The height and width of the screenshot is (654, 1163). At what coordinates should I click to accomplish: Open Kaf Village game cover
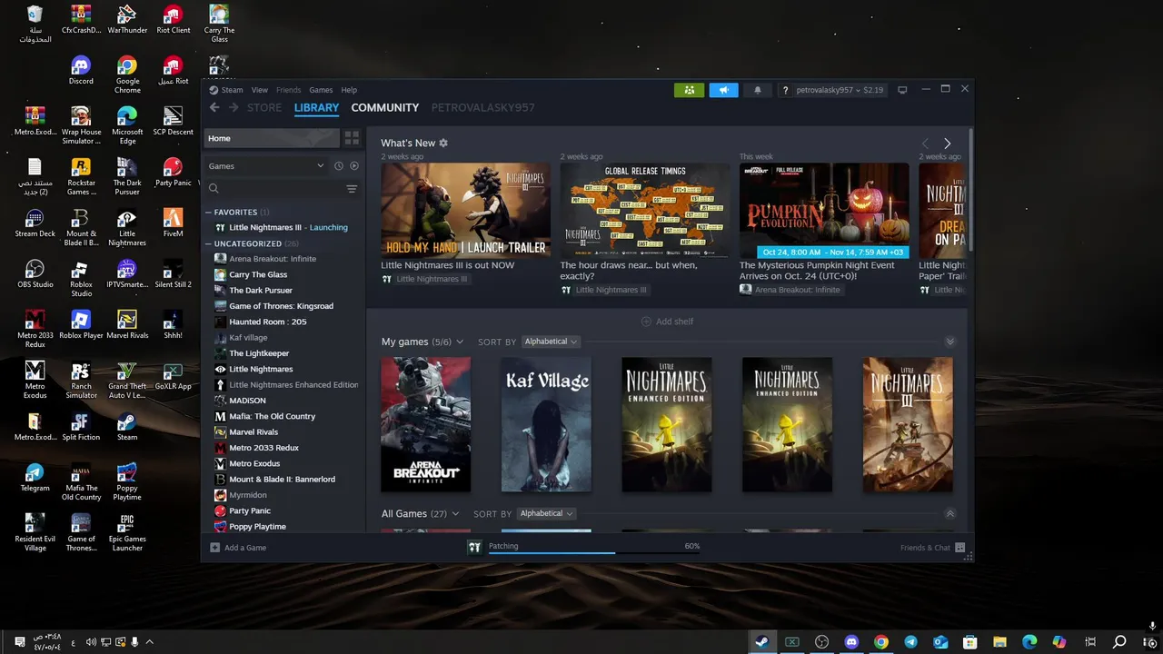tap(546, 424)
